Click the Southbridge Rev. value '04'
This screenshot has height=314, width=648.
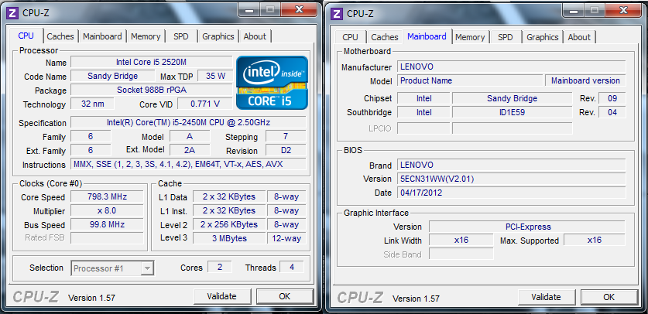[612, 112]
